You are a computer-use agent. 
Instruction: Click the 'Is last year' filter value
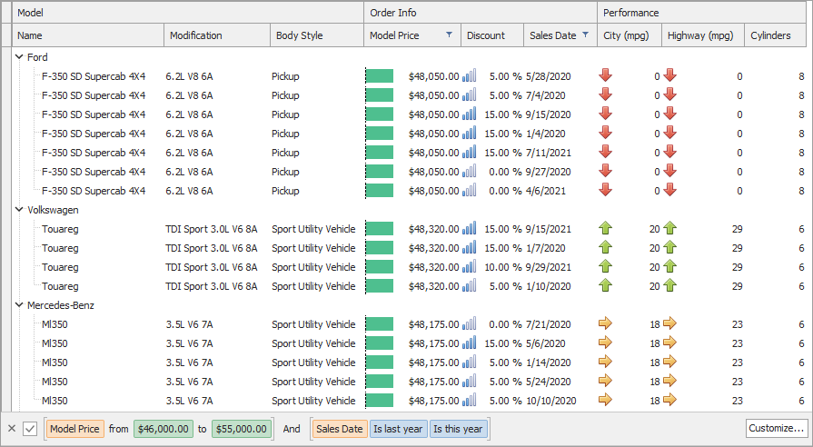tap(397, 429)
